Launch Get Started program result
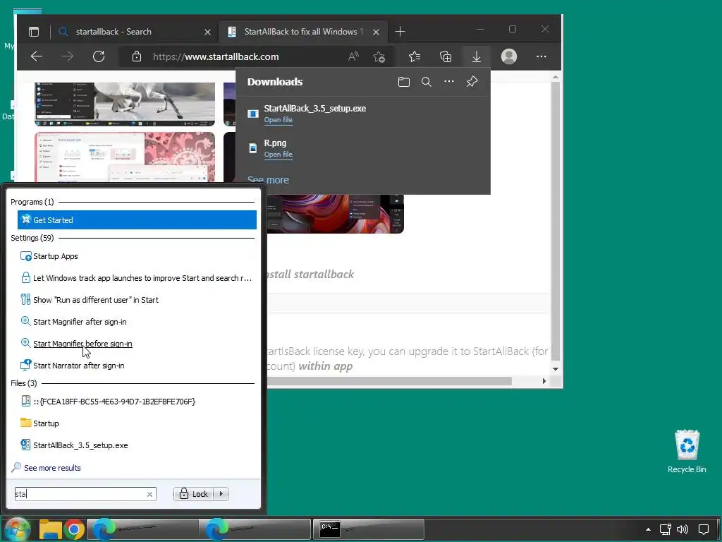This screenshot has height=542, width=722. pos(137,220)
